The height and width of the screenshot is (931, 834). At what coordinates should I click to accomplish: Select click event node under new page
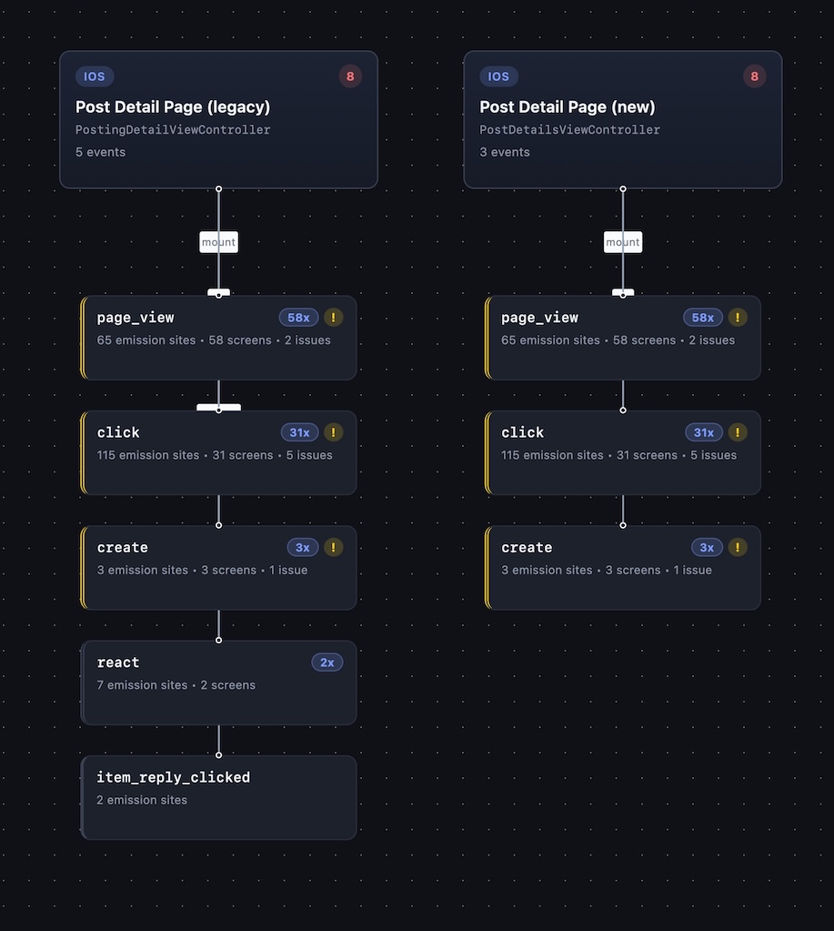(x=623, y=452)
